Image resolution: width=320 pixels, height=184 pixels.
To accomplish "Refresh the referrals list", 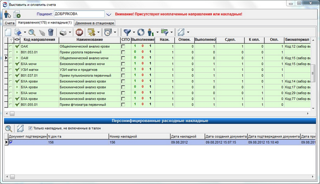I will 141,32.
